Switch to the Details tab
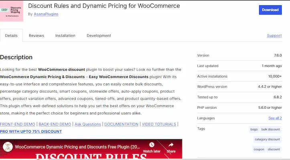This screenshot has width=290, height=160. coord(11,36)
